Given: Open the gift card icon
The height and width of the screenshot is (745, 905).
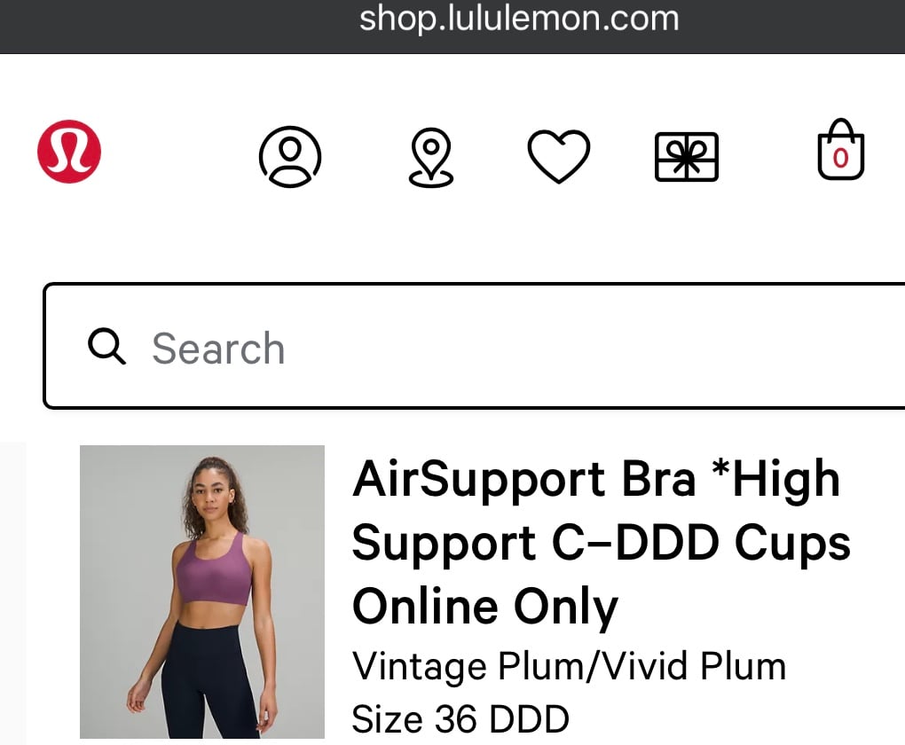Looking at the screenshot, I should tap(687, 157).
